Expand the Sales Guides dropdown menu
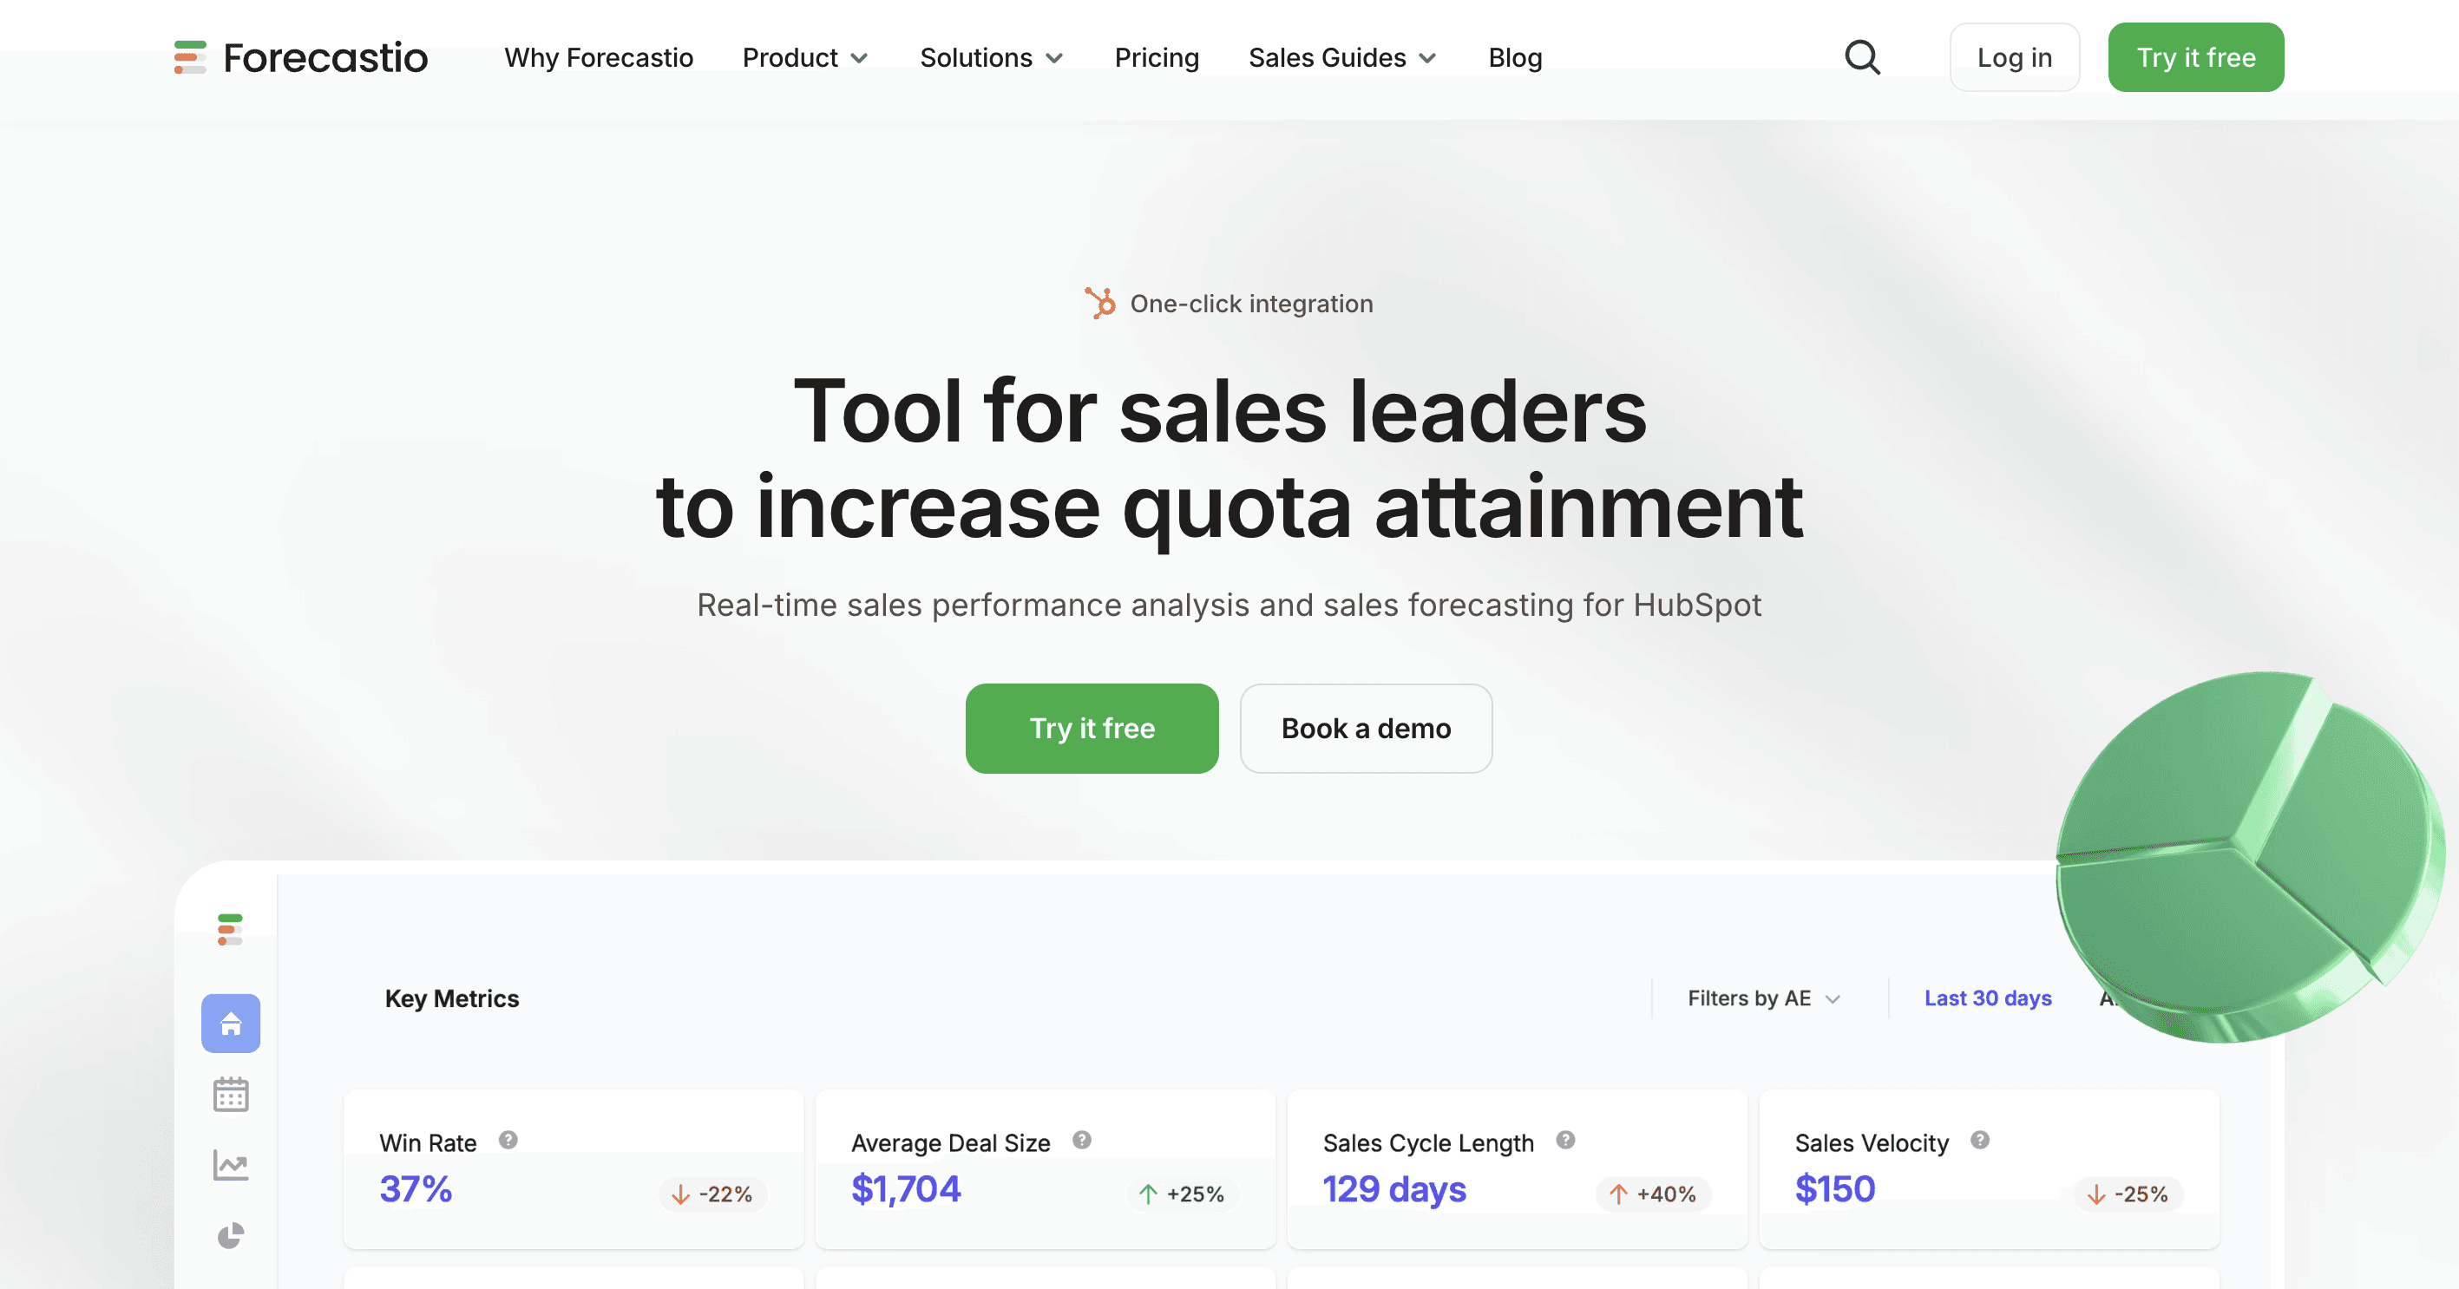Viewport: 2459px width, 1289px height. [x=1342, y=58]
